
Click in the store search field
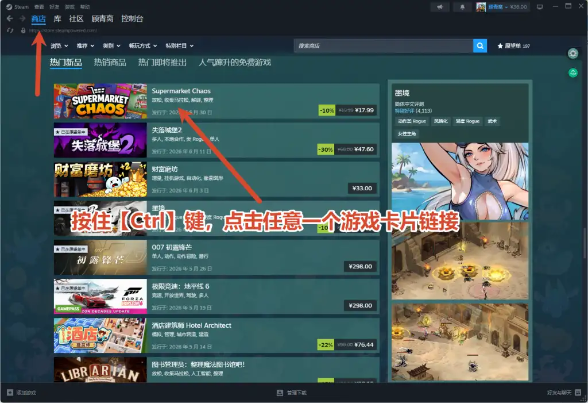[x=384, y=46]
